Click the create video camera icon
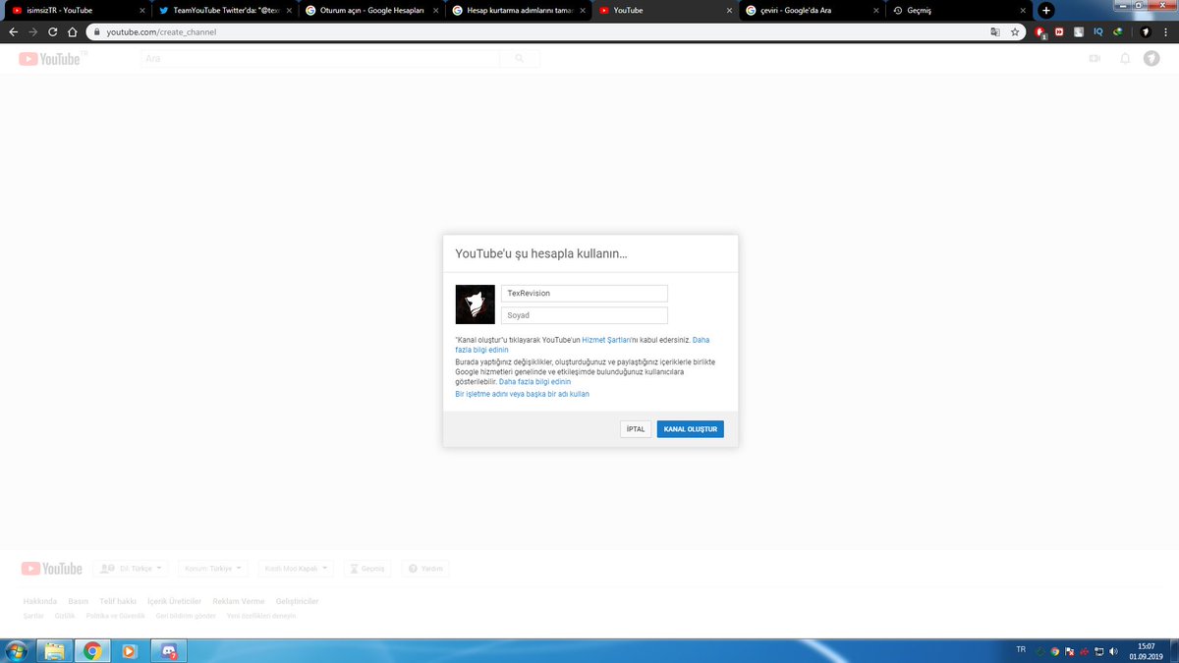 point(1095,59)
